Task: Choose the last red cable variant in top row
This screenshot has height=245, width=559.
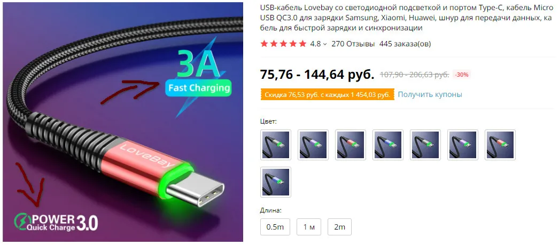Action: coord(500,144)
